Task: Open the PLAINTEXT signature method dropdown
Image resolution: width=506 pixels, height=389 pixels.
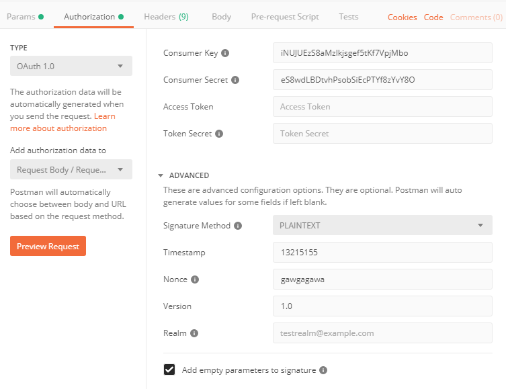Action: pos(382,225)
